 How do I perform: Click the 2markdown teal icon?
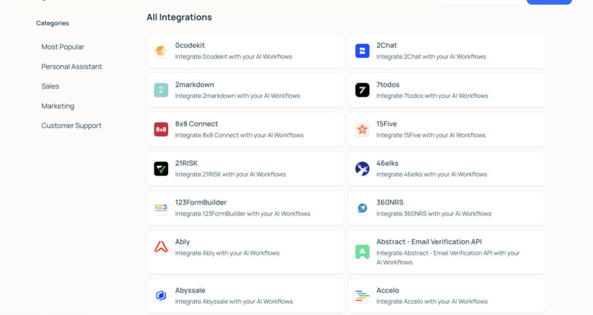[161, 90]
